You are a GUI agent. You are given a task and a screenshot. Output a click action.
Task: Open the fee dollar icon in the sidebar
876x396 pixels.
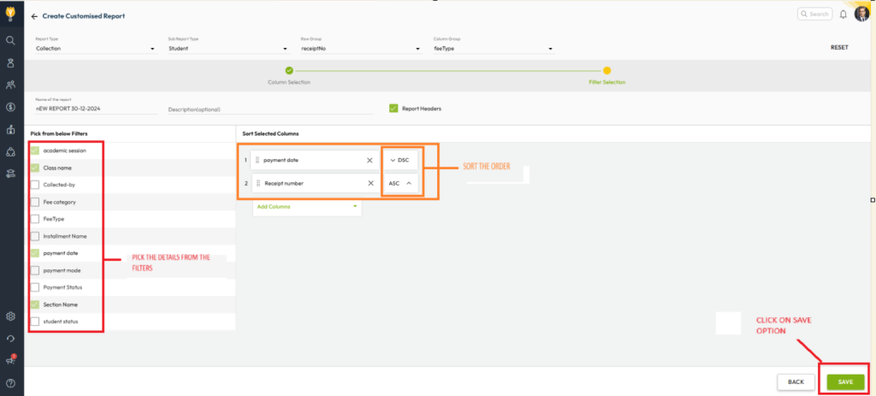click(10, 107)
